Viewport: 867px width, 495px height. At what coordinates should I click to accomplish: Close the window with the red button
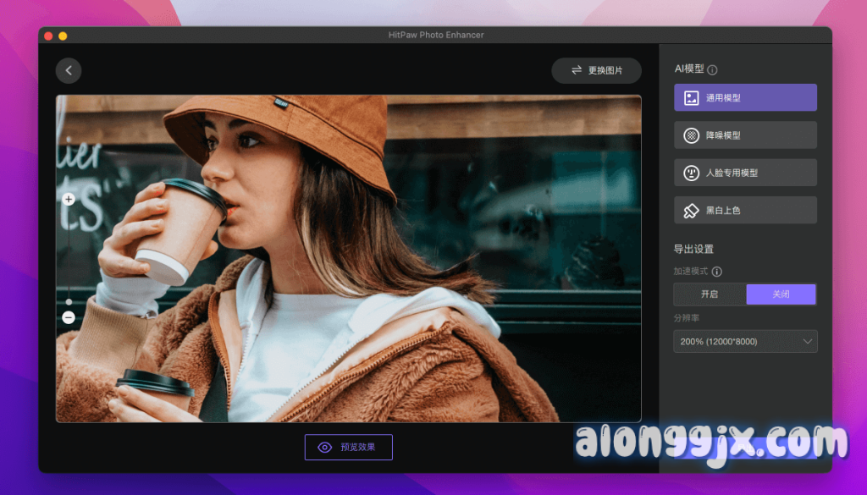(x=48, y=36)
